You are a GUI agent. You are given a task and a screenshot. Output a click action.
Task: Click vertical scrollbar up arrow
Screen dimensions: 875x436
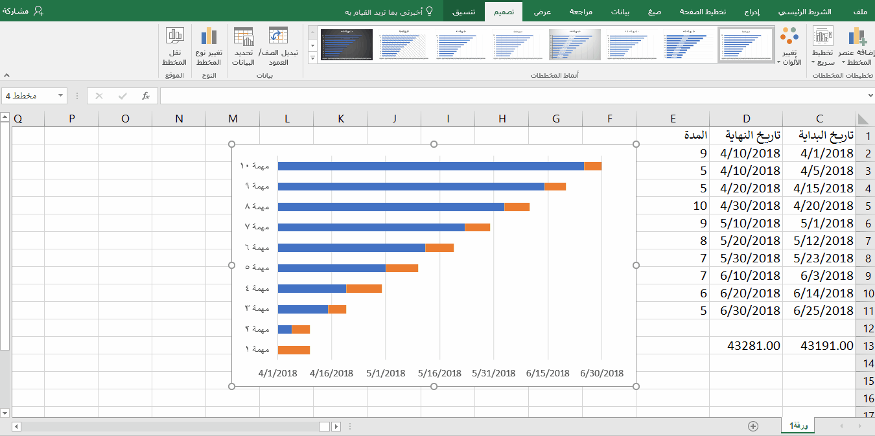(x=5, y=117)
